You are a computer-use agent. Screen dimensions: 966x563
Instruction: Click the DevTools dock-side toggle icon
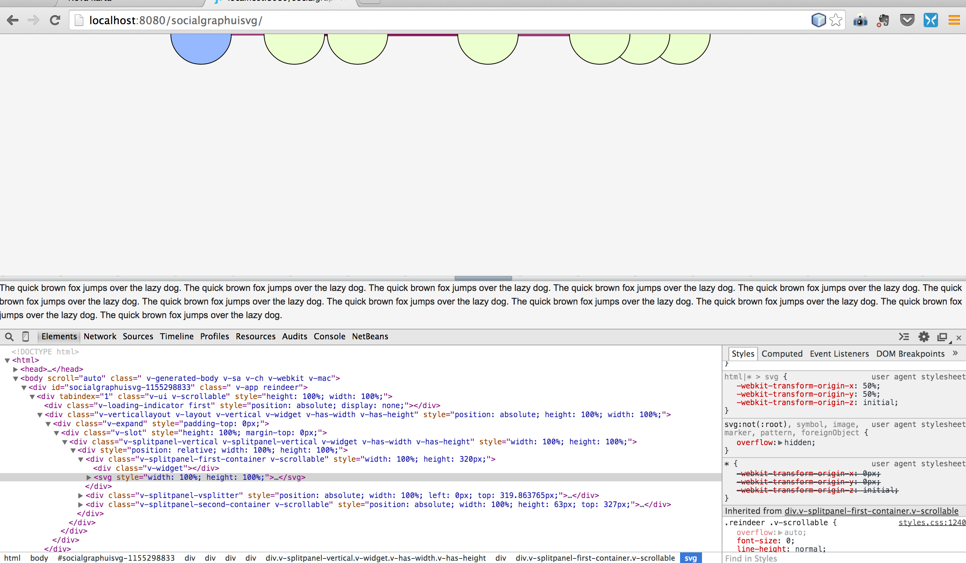[x=942, y=337]
